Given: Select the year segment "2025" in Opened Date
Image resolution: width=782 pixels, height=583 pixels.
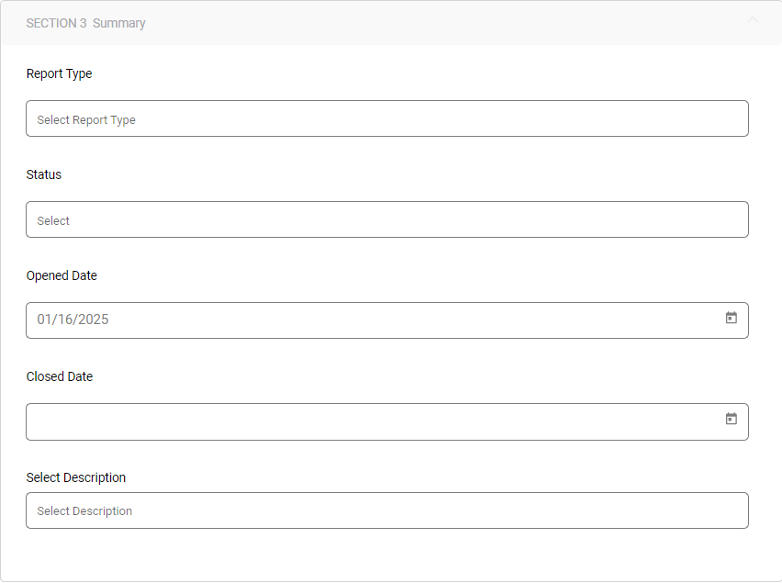Looking at the screenshot, I should click(94, 320).
